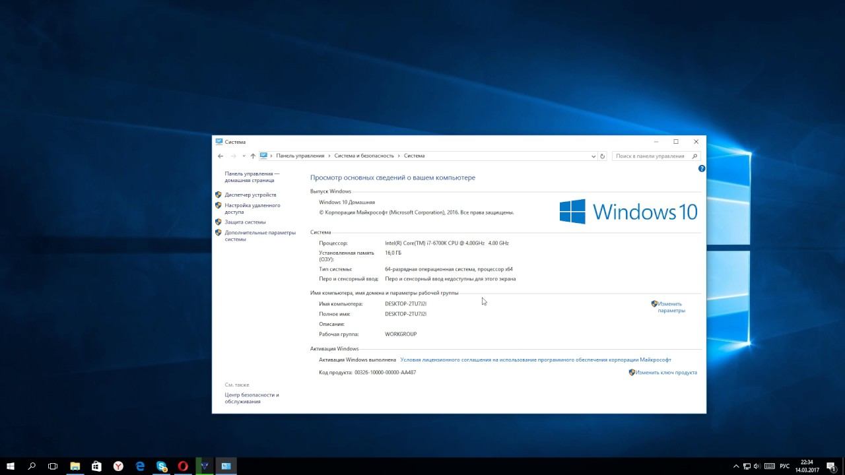Navigate to Панель управления breadcrumb

[x=300, y=156]
